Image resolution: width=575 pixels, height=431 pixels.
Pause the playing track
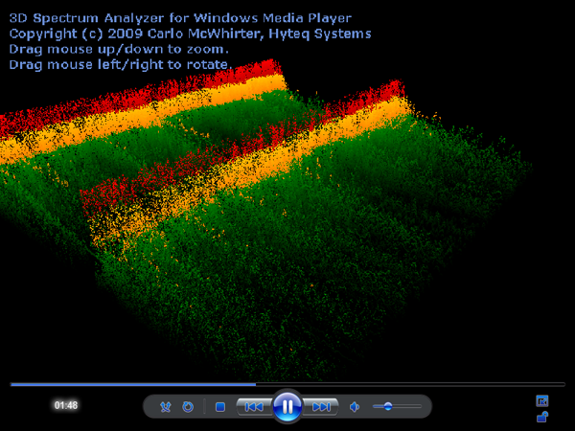[x=287, y=406]
